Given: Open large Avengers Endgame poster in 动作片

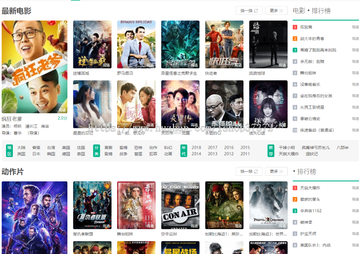Looking at the screenshot, I should click(x=34, y=217).
